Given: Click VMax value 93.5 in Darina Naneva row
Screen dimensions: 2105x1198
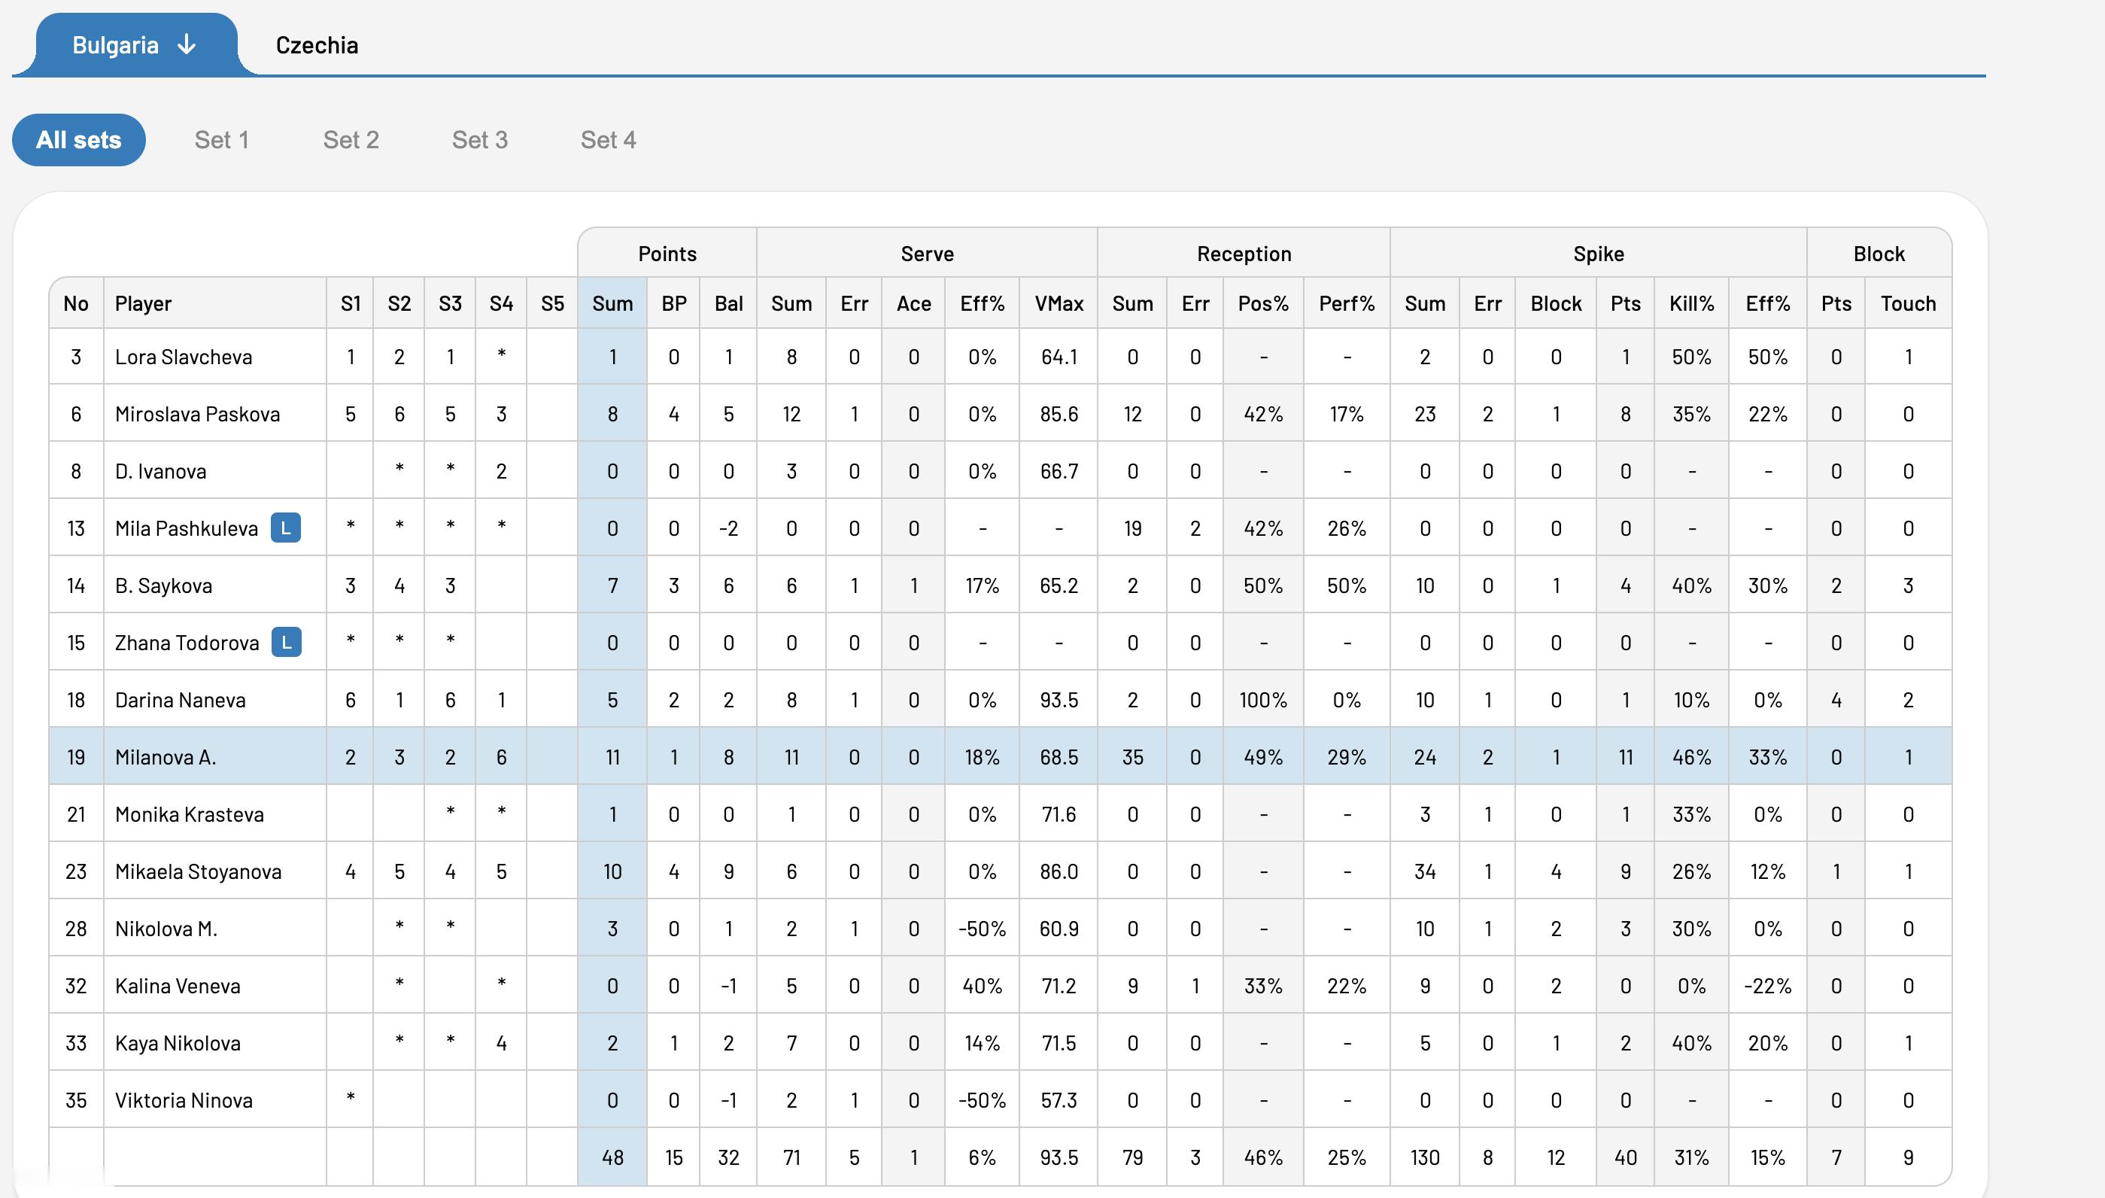Looking at the screenshot, I should (1059, 700).
